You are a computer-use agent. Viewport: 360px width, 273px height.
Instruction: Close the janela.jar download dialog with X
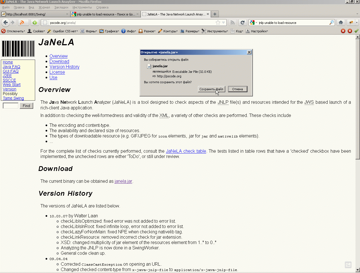(x=249, y=52)
